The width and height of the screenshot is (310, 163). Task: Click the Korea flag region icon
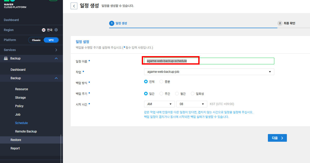click(44, 30)
